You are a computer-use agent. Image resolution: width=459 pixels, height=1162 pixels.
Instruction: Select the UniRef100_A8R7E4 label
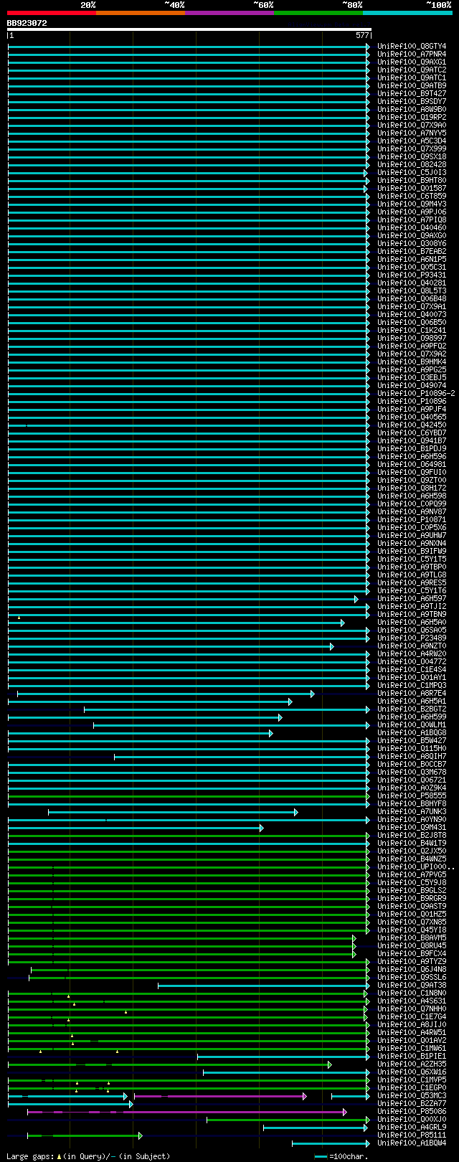(412, 694)
